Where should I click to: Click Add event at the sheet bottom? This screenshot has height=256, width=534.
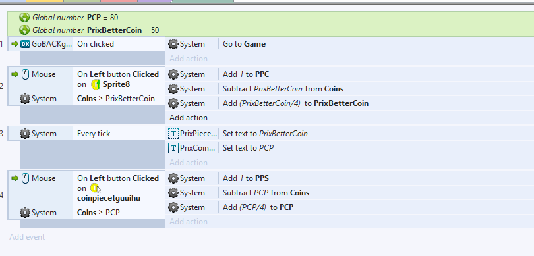[x=27, y=237]
